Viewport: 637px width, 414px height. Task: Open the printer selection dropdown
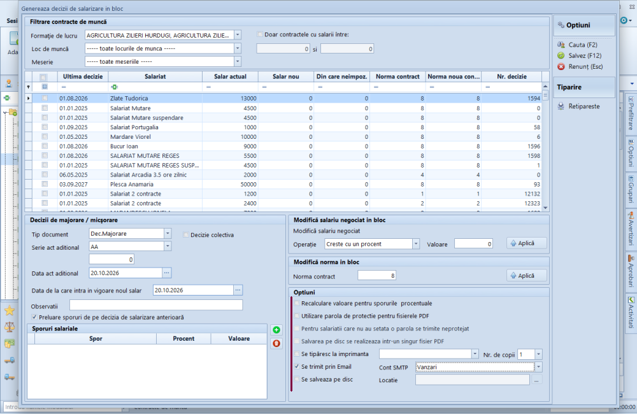(475, 354)
